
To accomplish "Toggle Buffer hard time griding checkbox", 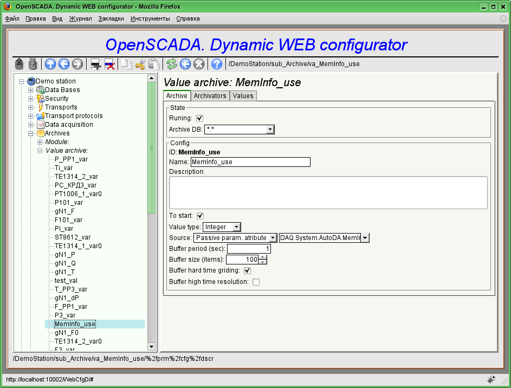I will point(247,270).
